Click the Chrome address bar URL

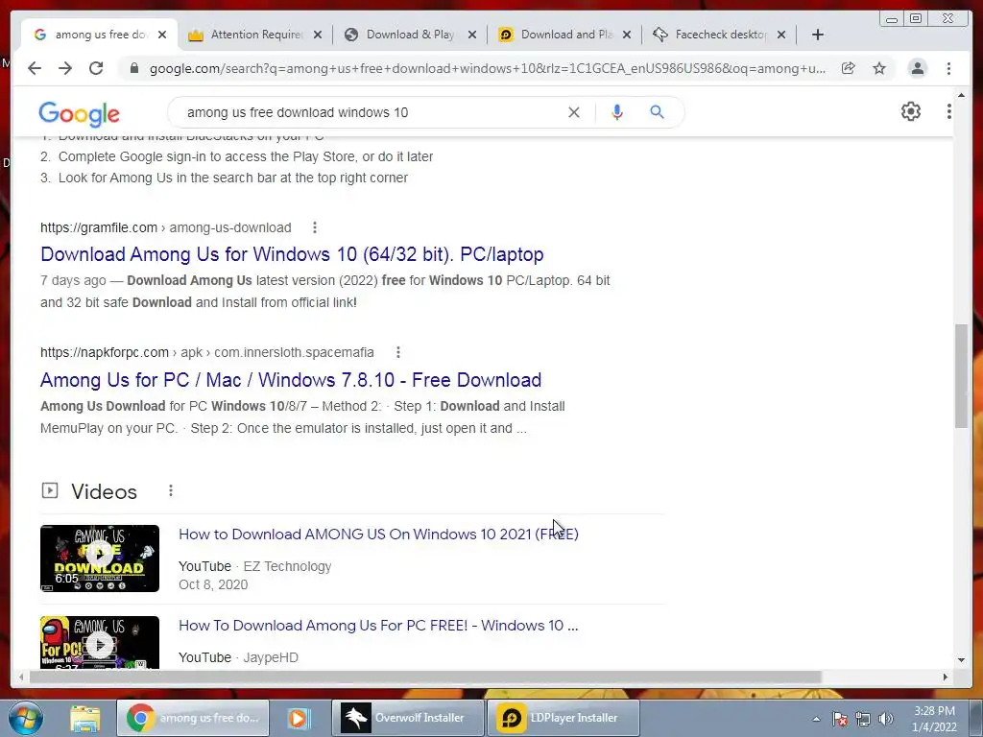point(488,68)
